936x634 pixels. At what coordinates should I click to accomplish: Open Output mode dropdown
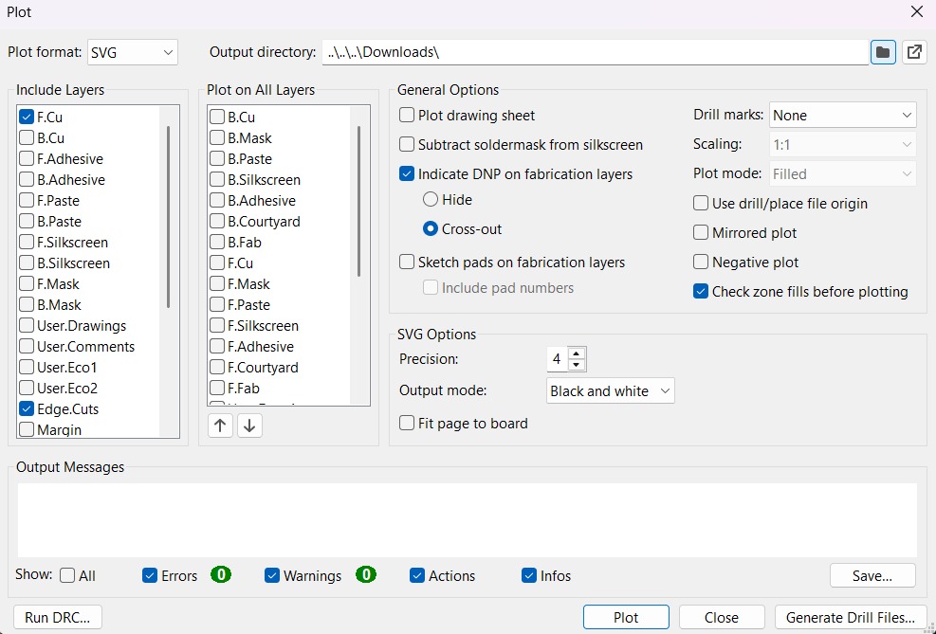point(611,390)
